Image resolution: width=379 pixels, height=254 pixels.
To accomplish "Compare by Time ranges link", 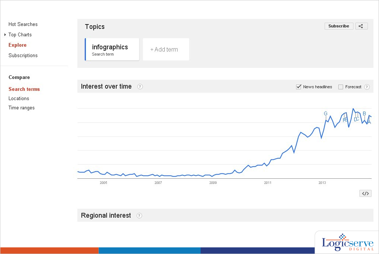I will tap(21, 108).
